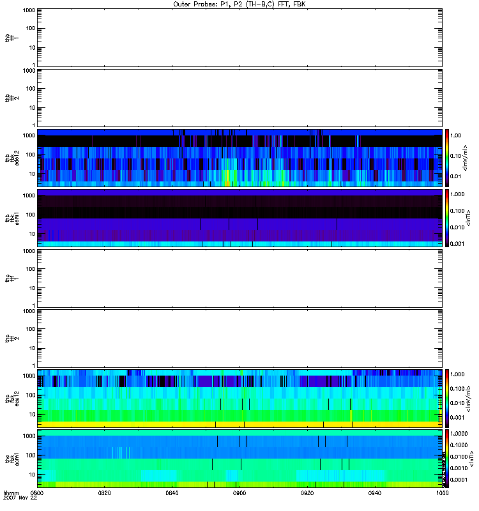The width and height of the screenshot is (479, 511).
Task: Click the thb scm1 nT color bar
Action: (x=448, y=218)
